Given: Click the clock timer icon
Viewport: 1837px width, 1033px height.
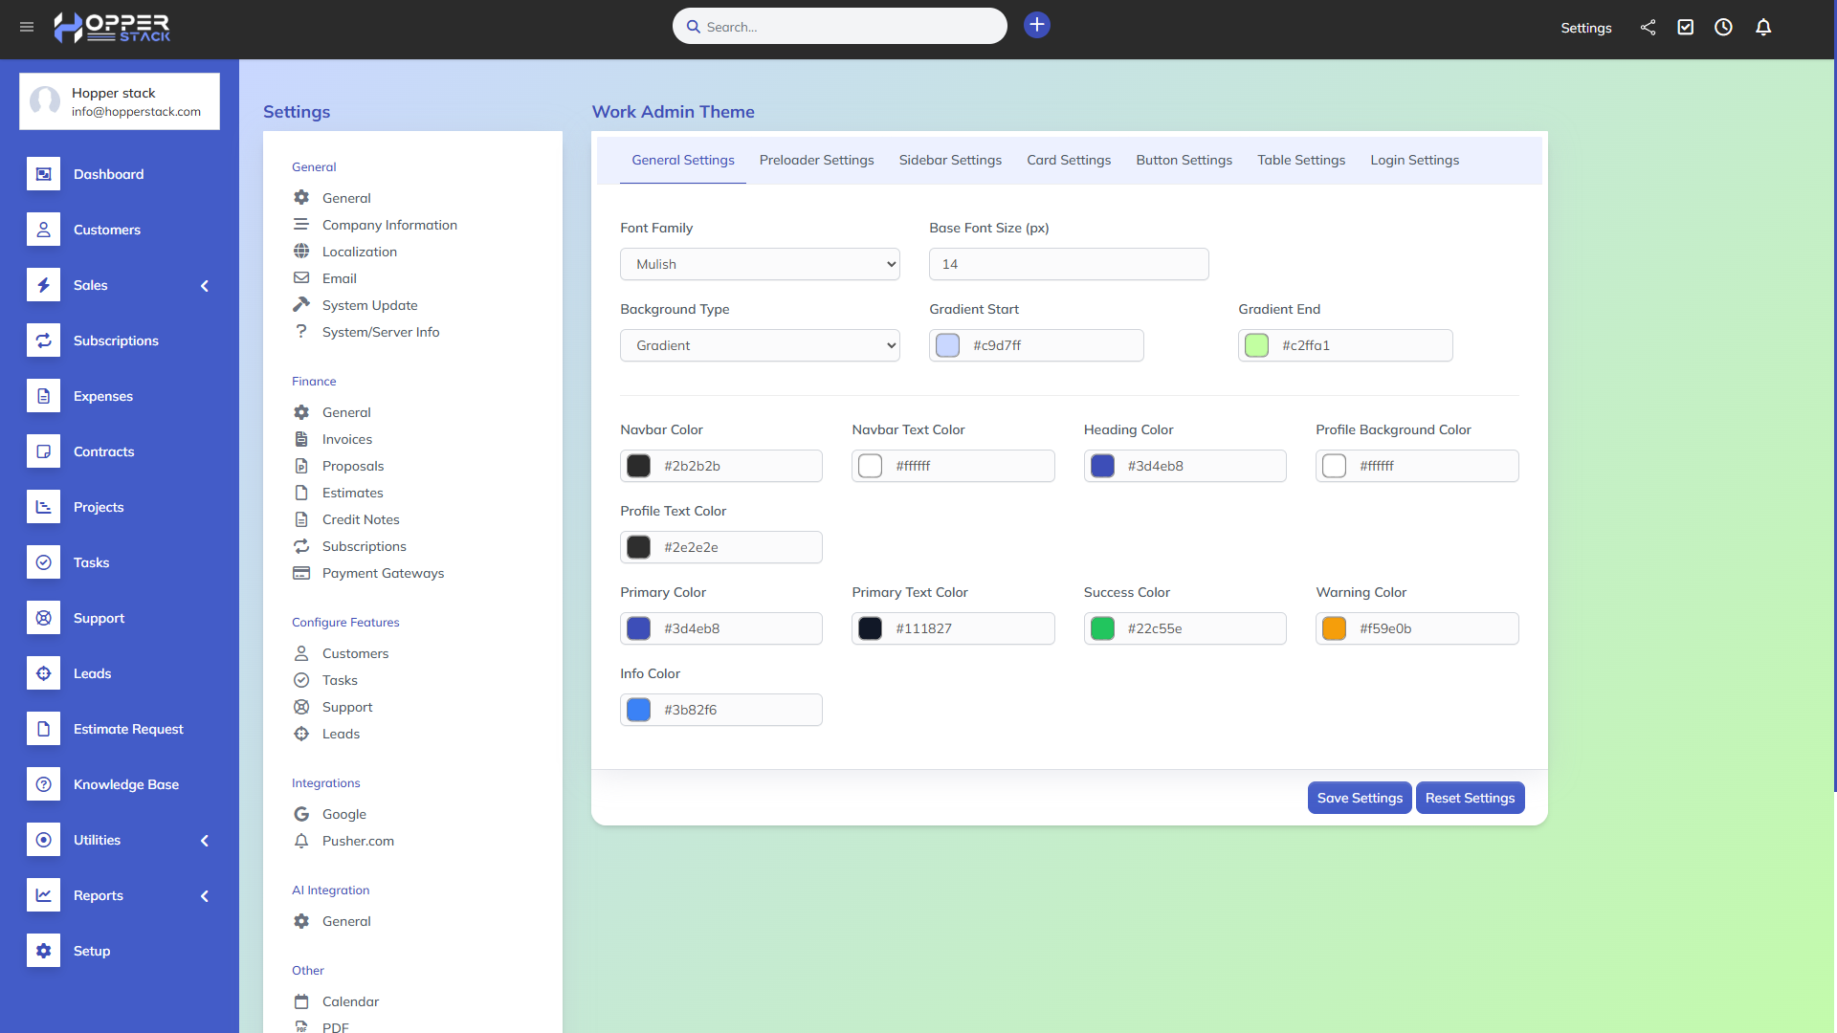Looking at the screenshot, I should (1723, 28).
